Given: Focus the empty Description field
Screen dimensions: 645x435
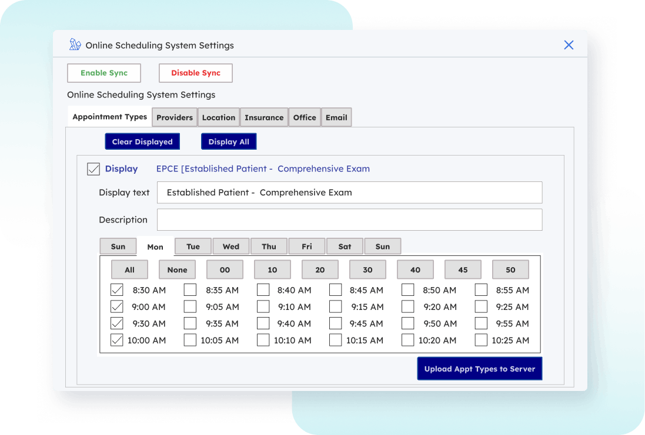Looking at the screenshot, I should [x=349, y=220].
